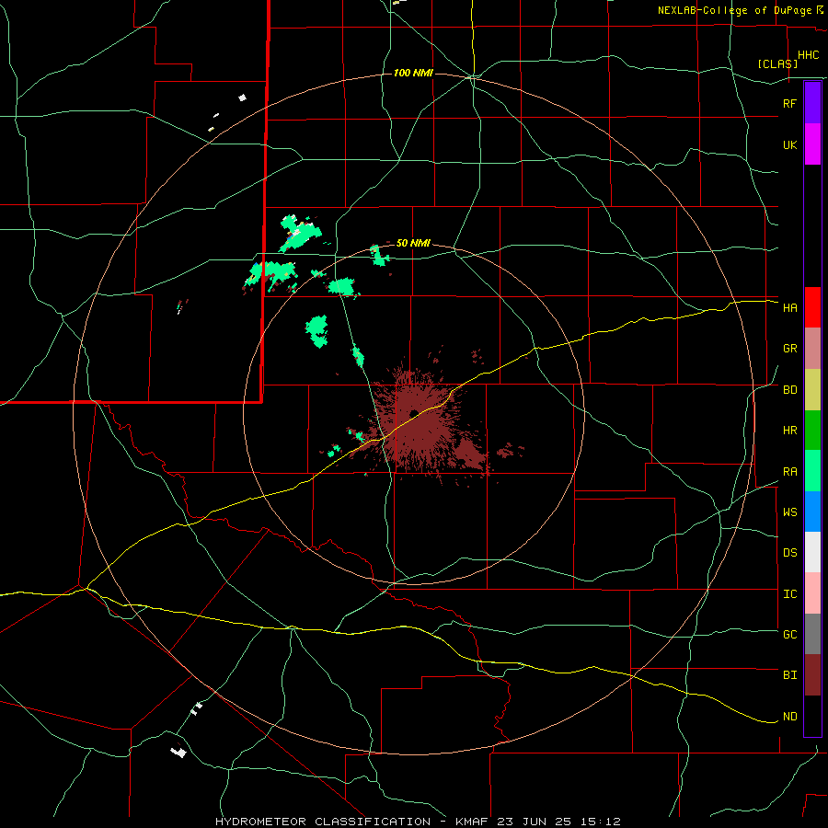Click the DS legend label
This screenshot has width=828, height=828.
pyautogui.click(x=790, y=553)
